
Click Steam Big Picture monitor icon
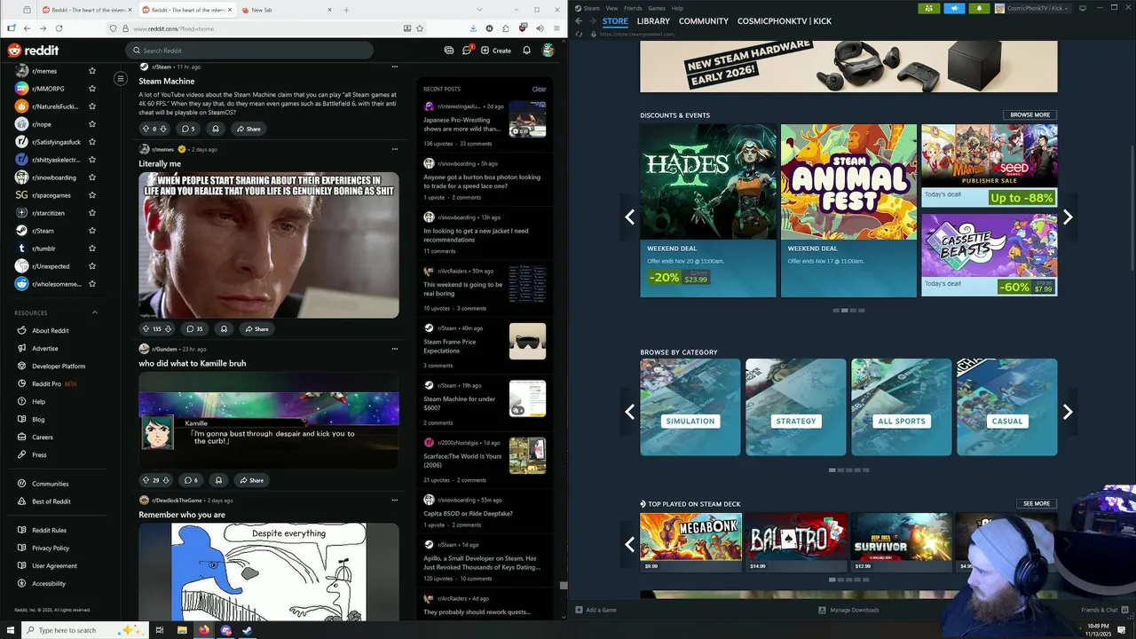pyautogui.click(x=1082, y=8)
